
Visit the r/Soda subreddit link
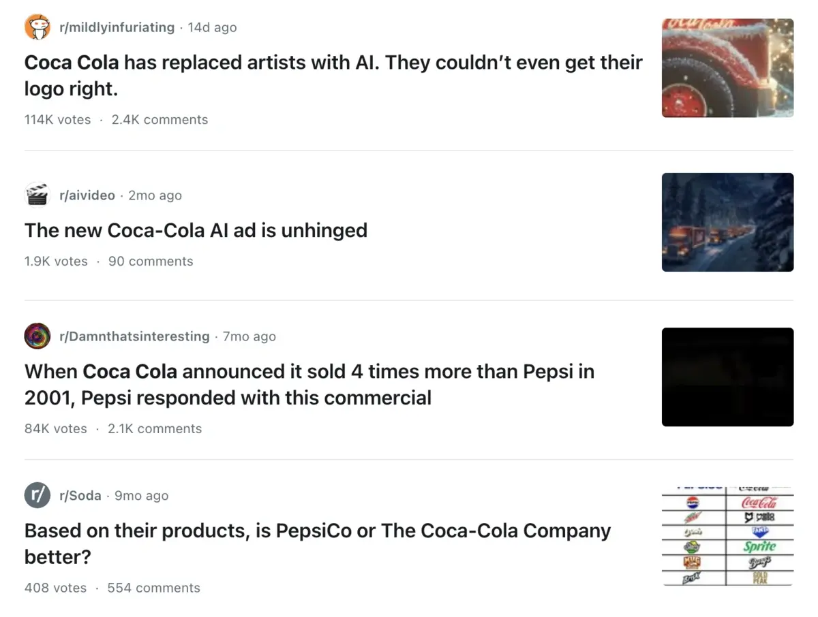click(x=80, y=496)
